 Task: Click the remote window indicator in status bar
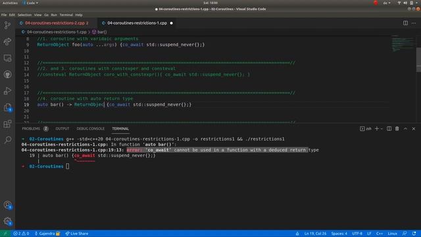(x=5, y=234)
